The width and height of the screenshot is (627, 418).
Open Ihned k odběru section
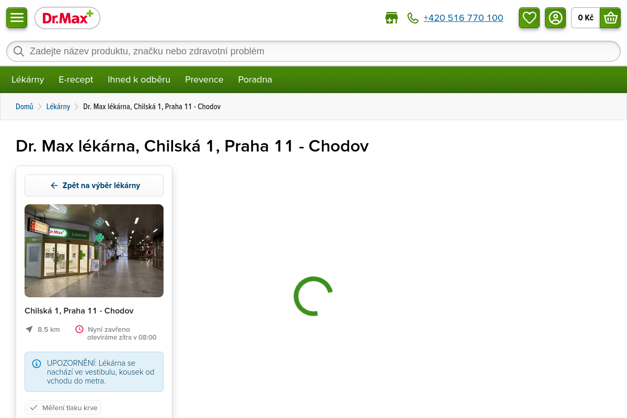[139, 79]
